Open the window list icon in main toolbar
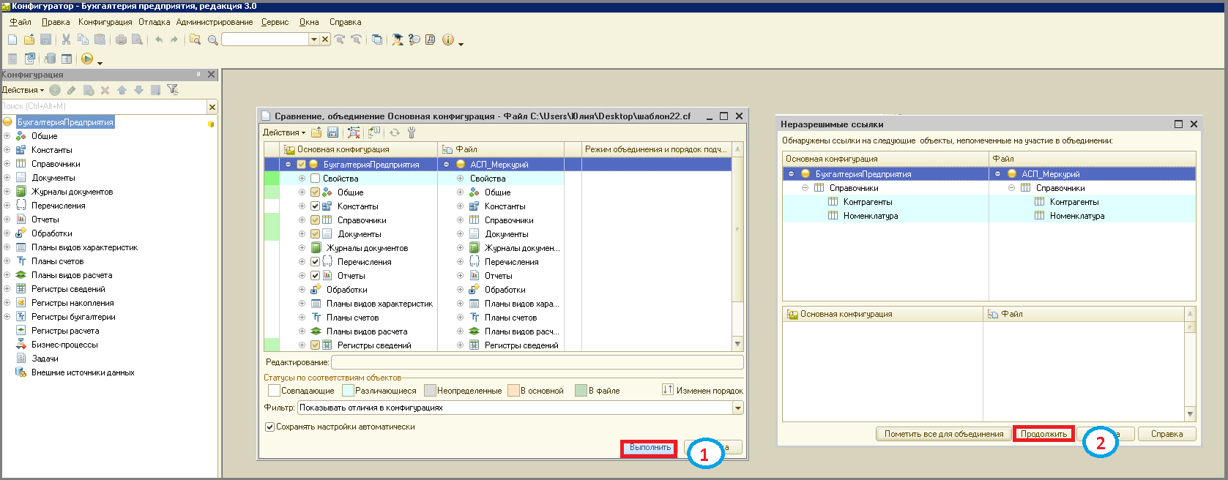1228x480 pixels. tap(377, 40)
